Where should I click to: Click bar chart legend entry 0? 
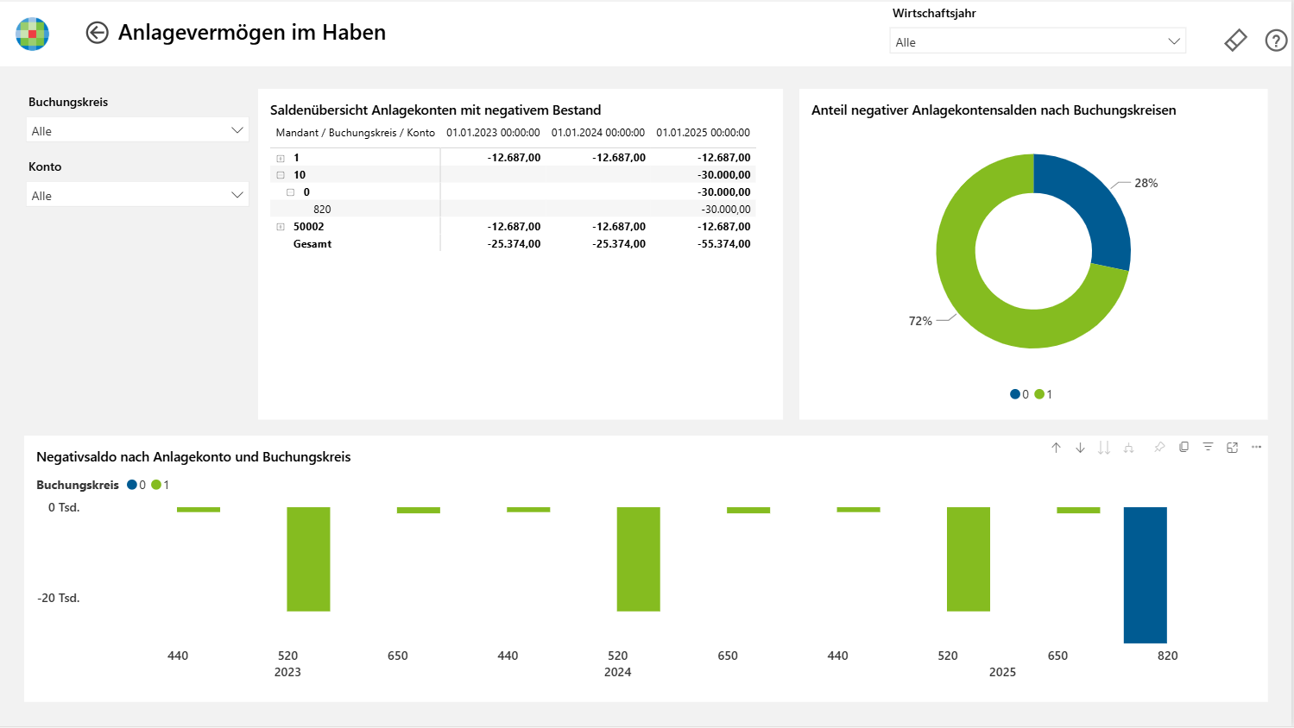136,485
